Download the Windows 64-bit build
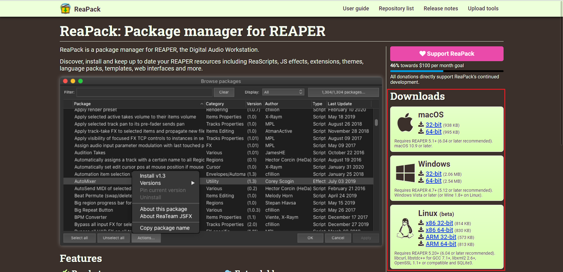Image resolution: width=563 pixels, height=272 pixels. click(x=433, y=180)
